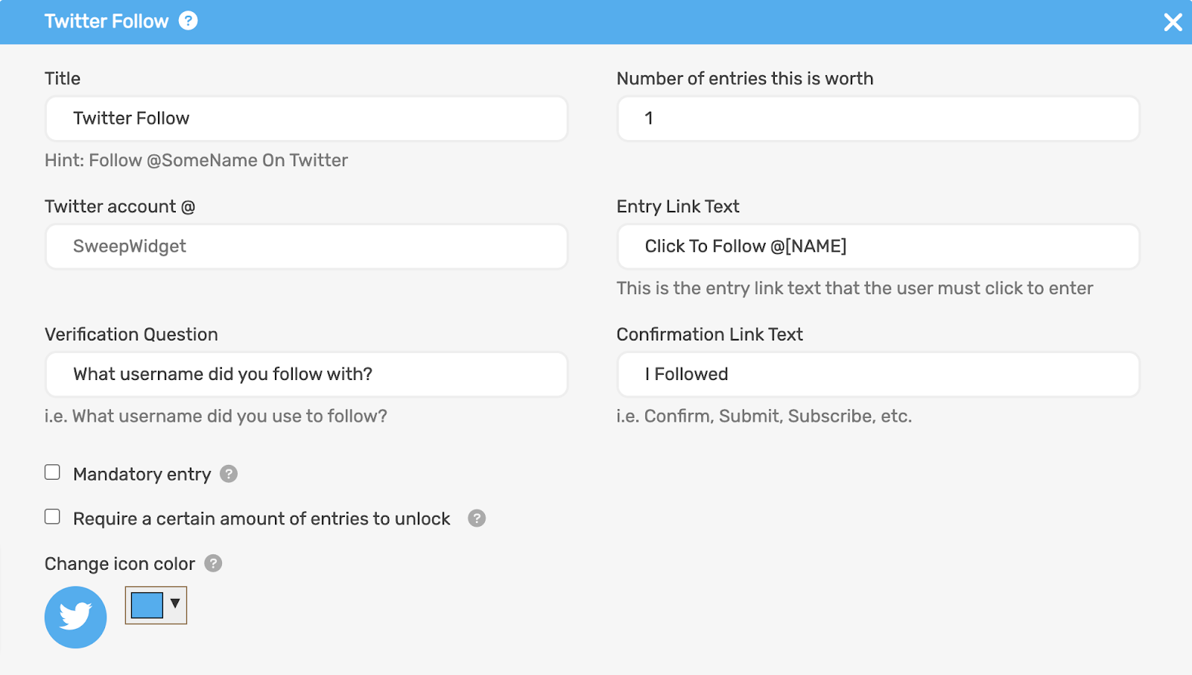This screenshot has height=675, width=1192.
Task: Click the Change icon color help icon
Action: (213, 563)
